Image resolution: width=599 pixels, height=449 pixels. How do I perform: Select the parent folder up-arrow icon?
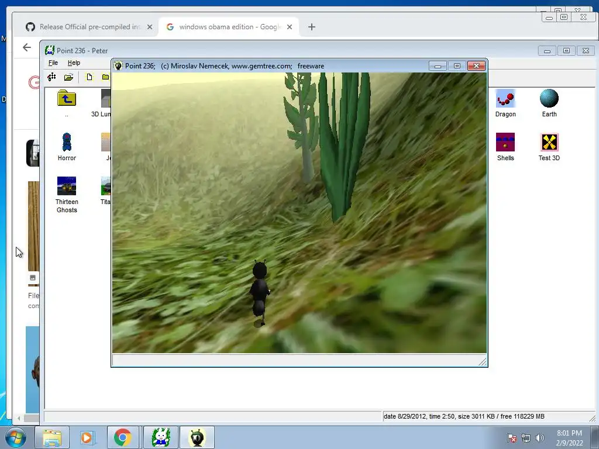click(67, 98)
